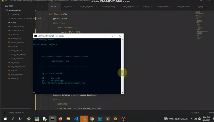Open Google Chrome from the taskbar
The height and width of the screenshot is (122, 214).
coord(92,119)
